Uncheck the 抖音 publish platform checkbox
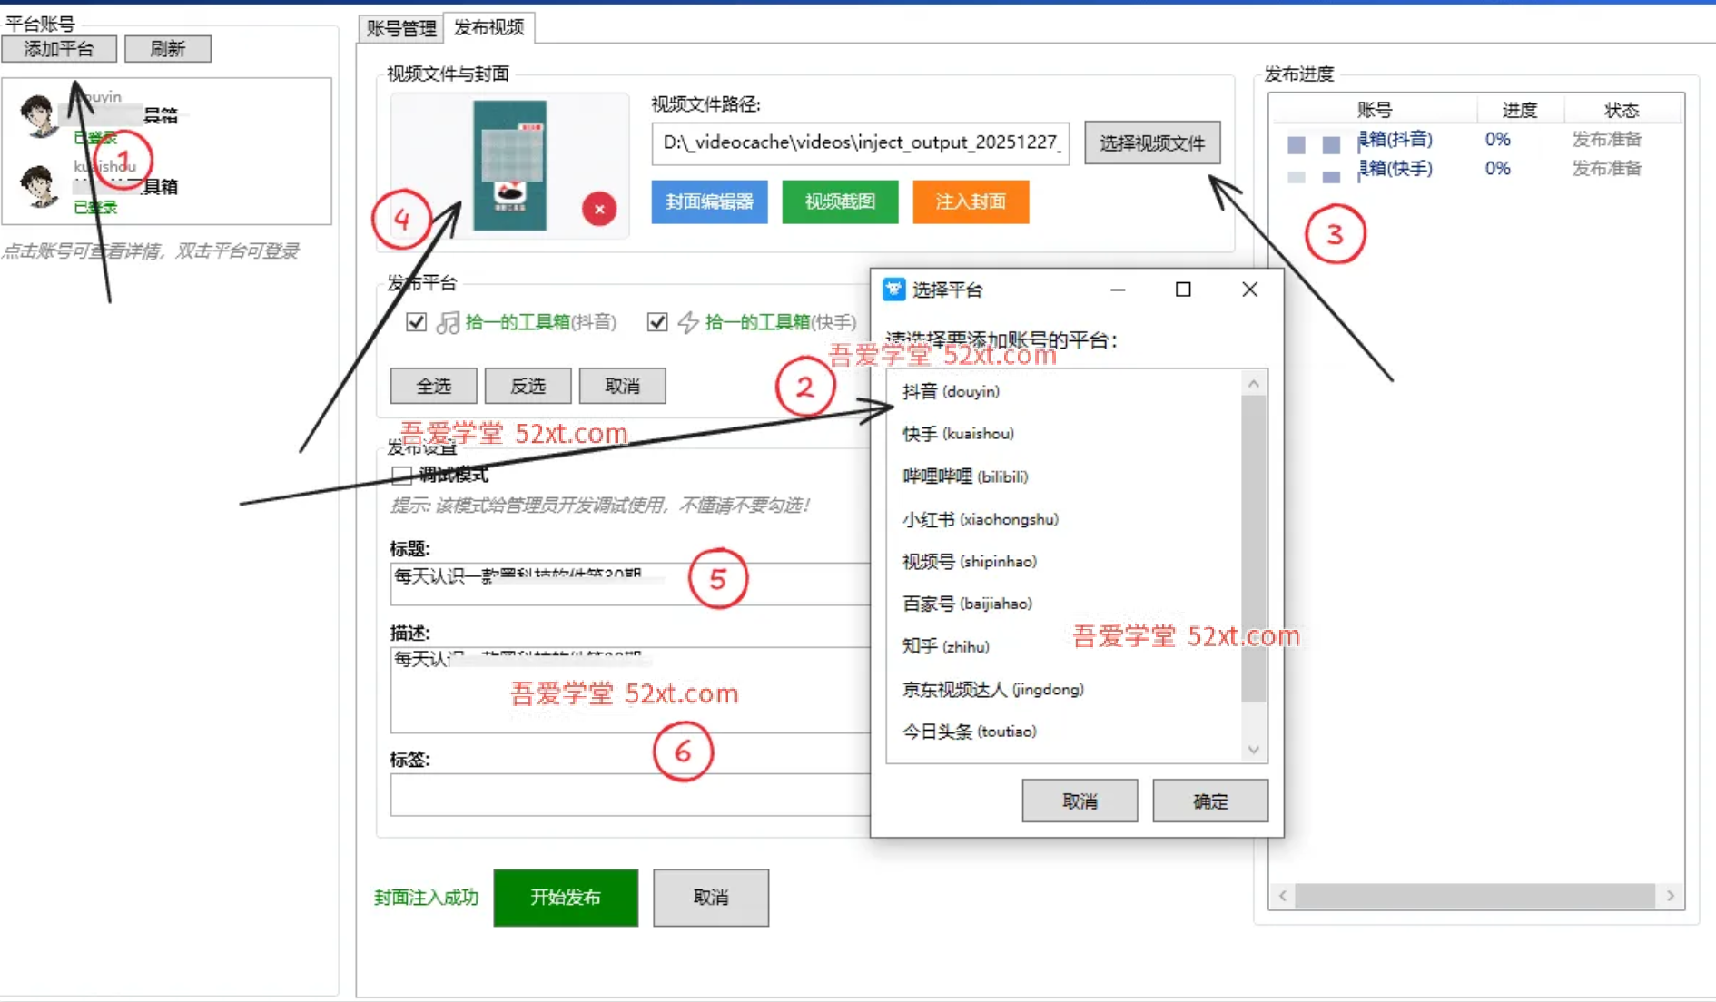 tap(417, 322)
